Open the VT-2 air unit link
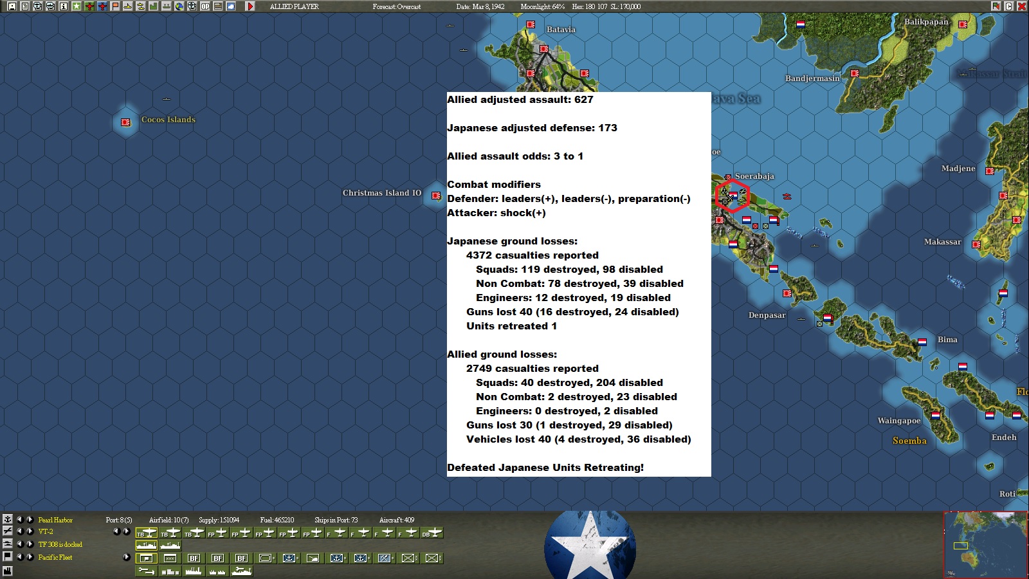This screenshot has width=1029, height=579. 46,531
